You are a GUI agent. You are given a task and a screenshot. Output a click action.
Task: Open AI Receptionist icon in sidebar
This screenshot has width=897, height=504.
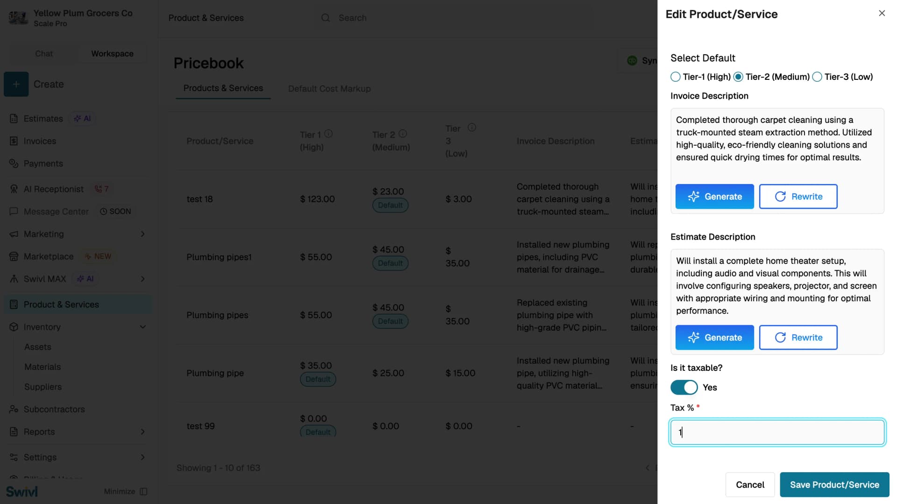tap(14, 189)
